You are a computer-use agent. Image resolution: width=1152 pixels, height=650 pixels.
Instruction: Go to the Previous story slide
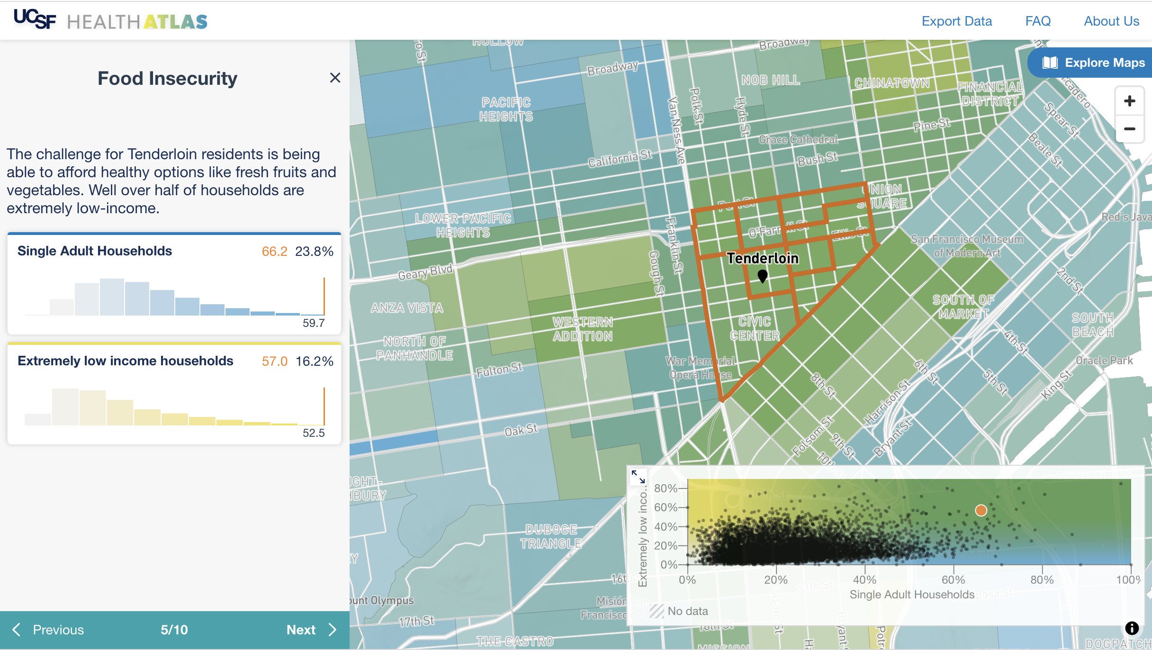[47, 630]
